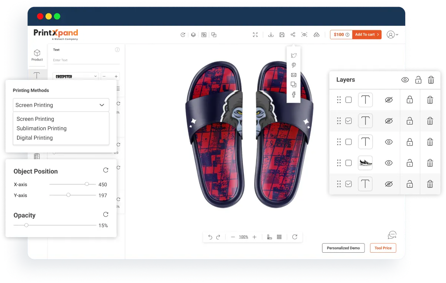Share the design by email envelope icon
The height and width of the screenshot is (283, 446).
(294, 75)
